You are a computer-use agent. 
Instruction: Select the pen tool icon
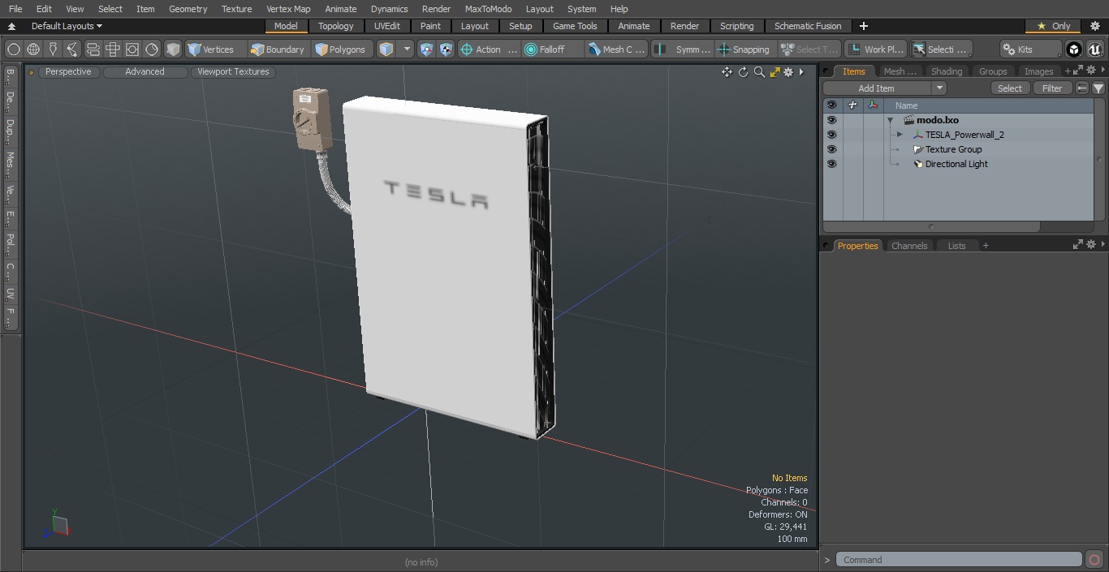point(53,49)
